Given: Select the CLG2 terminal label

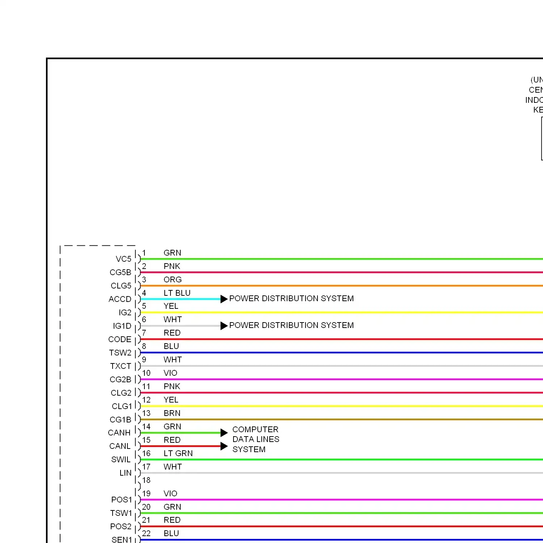Looking at the screenshot, I should (x=121, y=393).
